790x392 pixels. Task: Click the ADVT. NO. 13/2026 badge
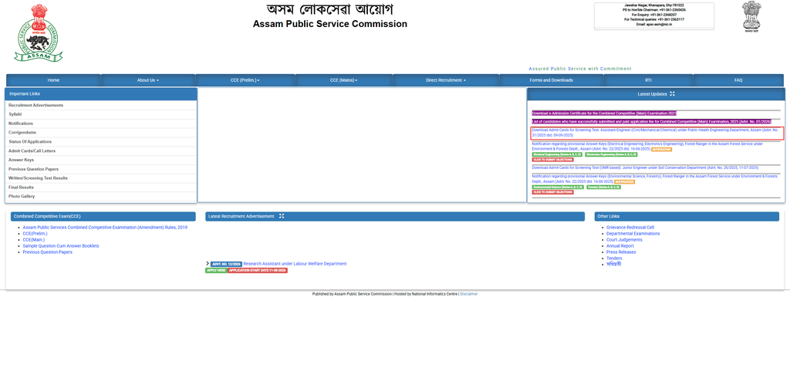(x=226, y=264)
